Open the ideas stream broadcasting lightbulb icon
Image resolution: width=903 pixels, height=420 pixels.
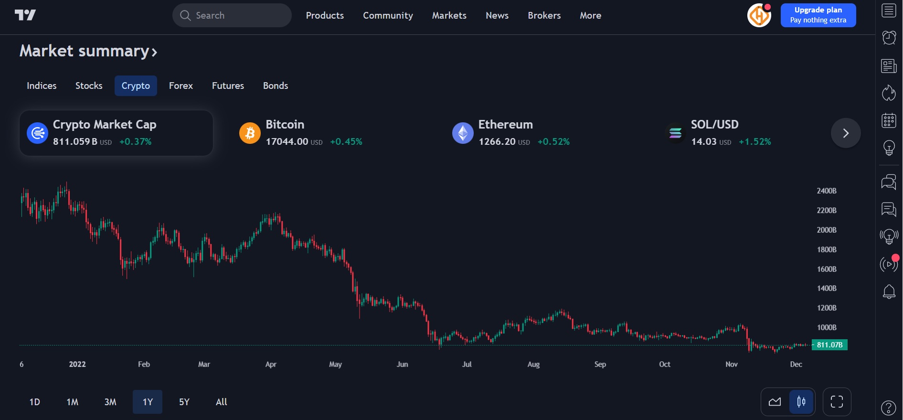click(889, 236)
